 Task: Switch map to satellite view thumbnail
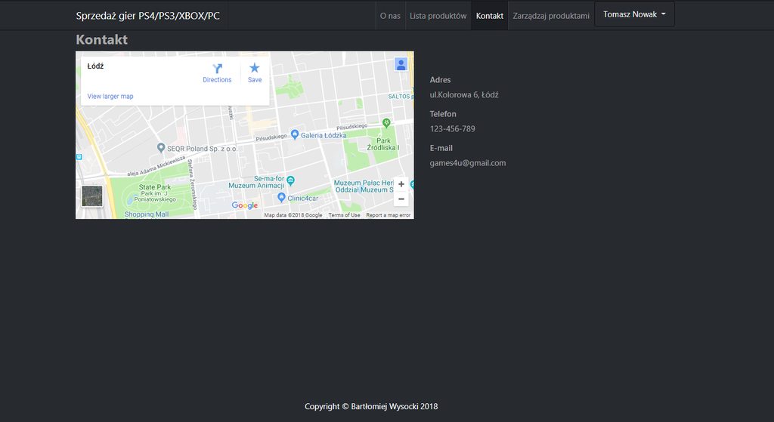point(92,196)
